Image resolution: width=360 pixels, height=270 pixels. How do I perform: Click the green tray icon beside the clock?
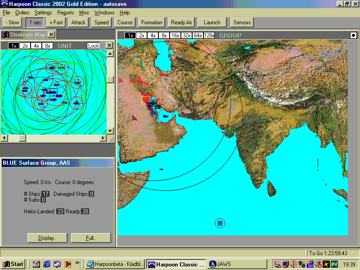(334, 264)
